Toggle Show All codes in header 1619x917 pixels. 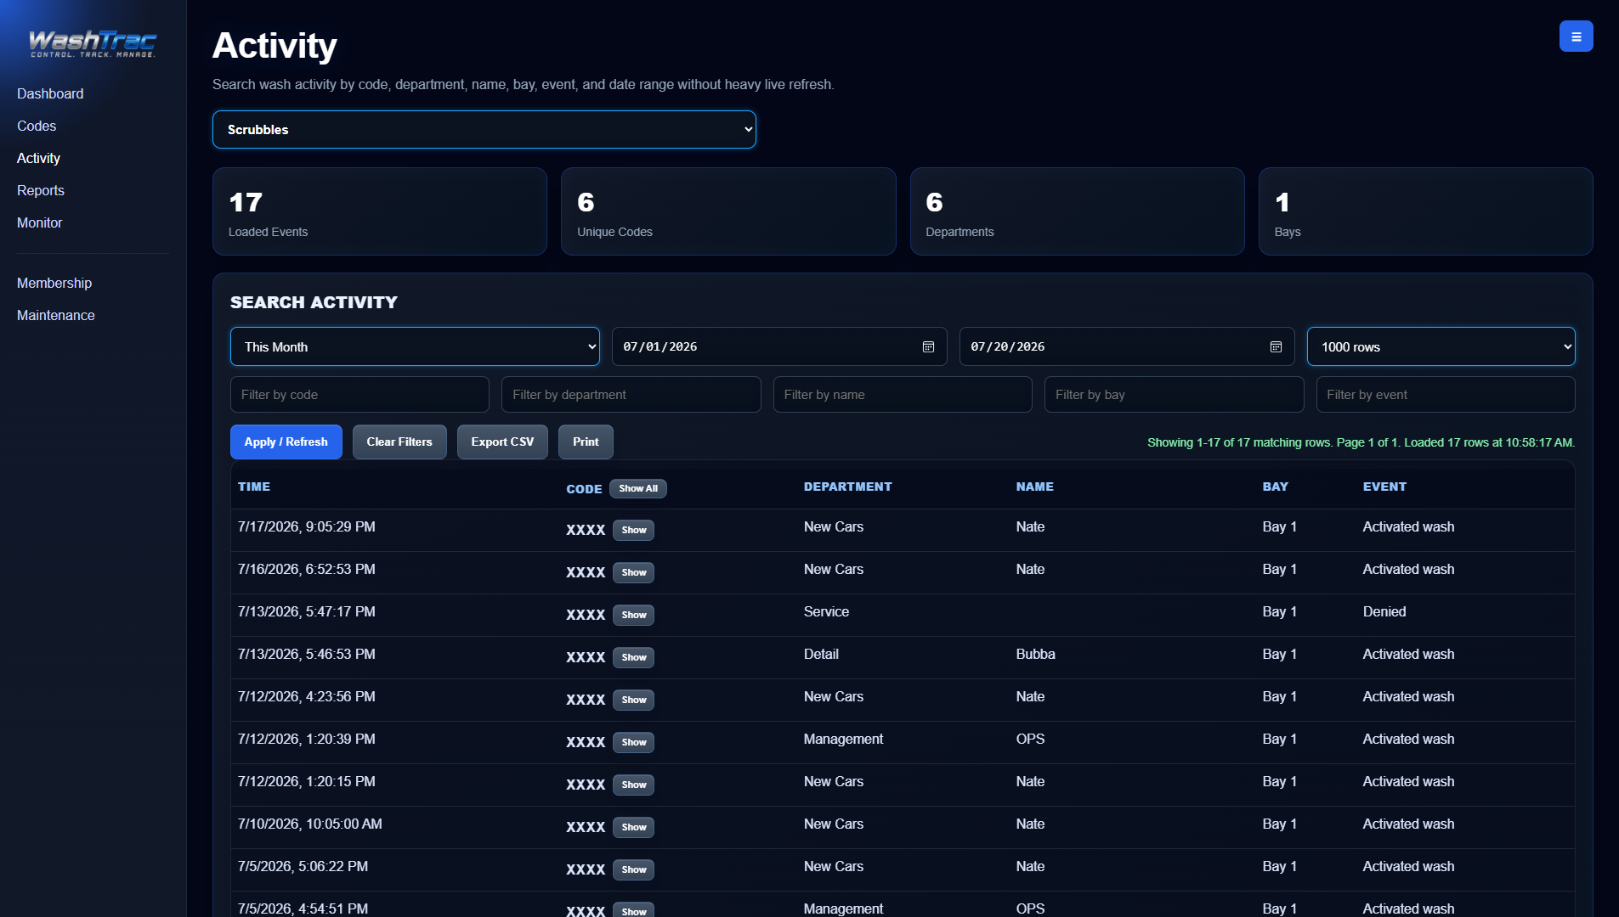click(638, 488)
